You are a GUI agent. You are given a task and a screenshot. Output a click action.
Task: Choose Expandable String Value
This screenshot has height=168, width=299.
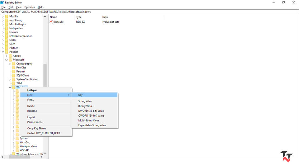pos(94,125)
